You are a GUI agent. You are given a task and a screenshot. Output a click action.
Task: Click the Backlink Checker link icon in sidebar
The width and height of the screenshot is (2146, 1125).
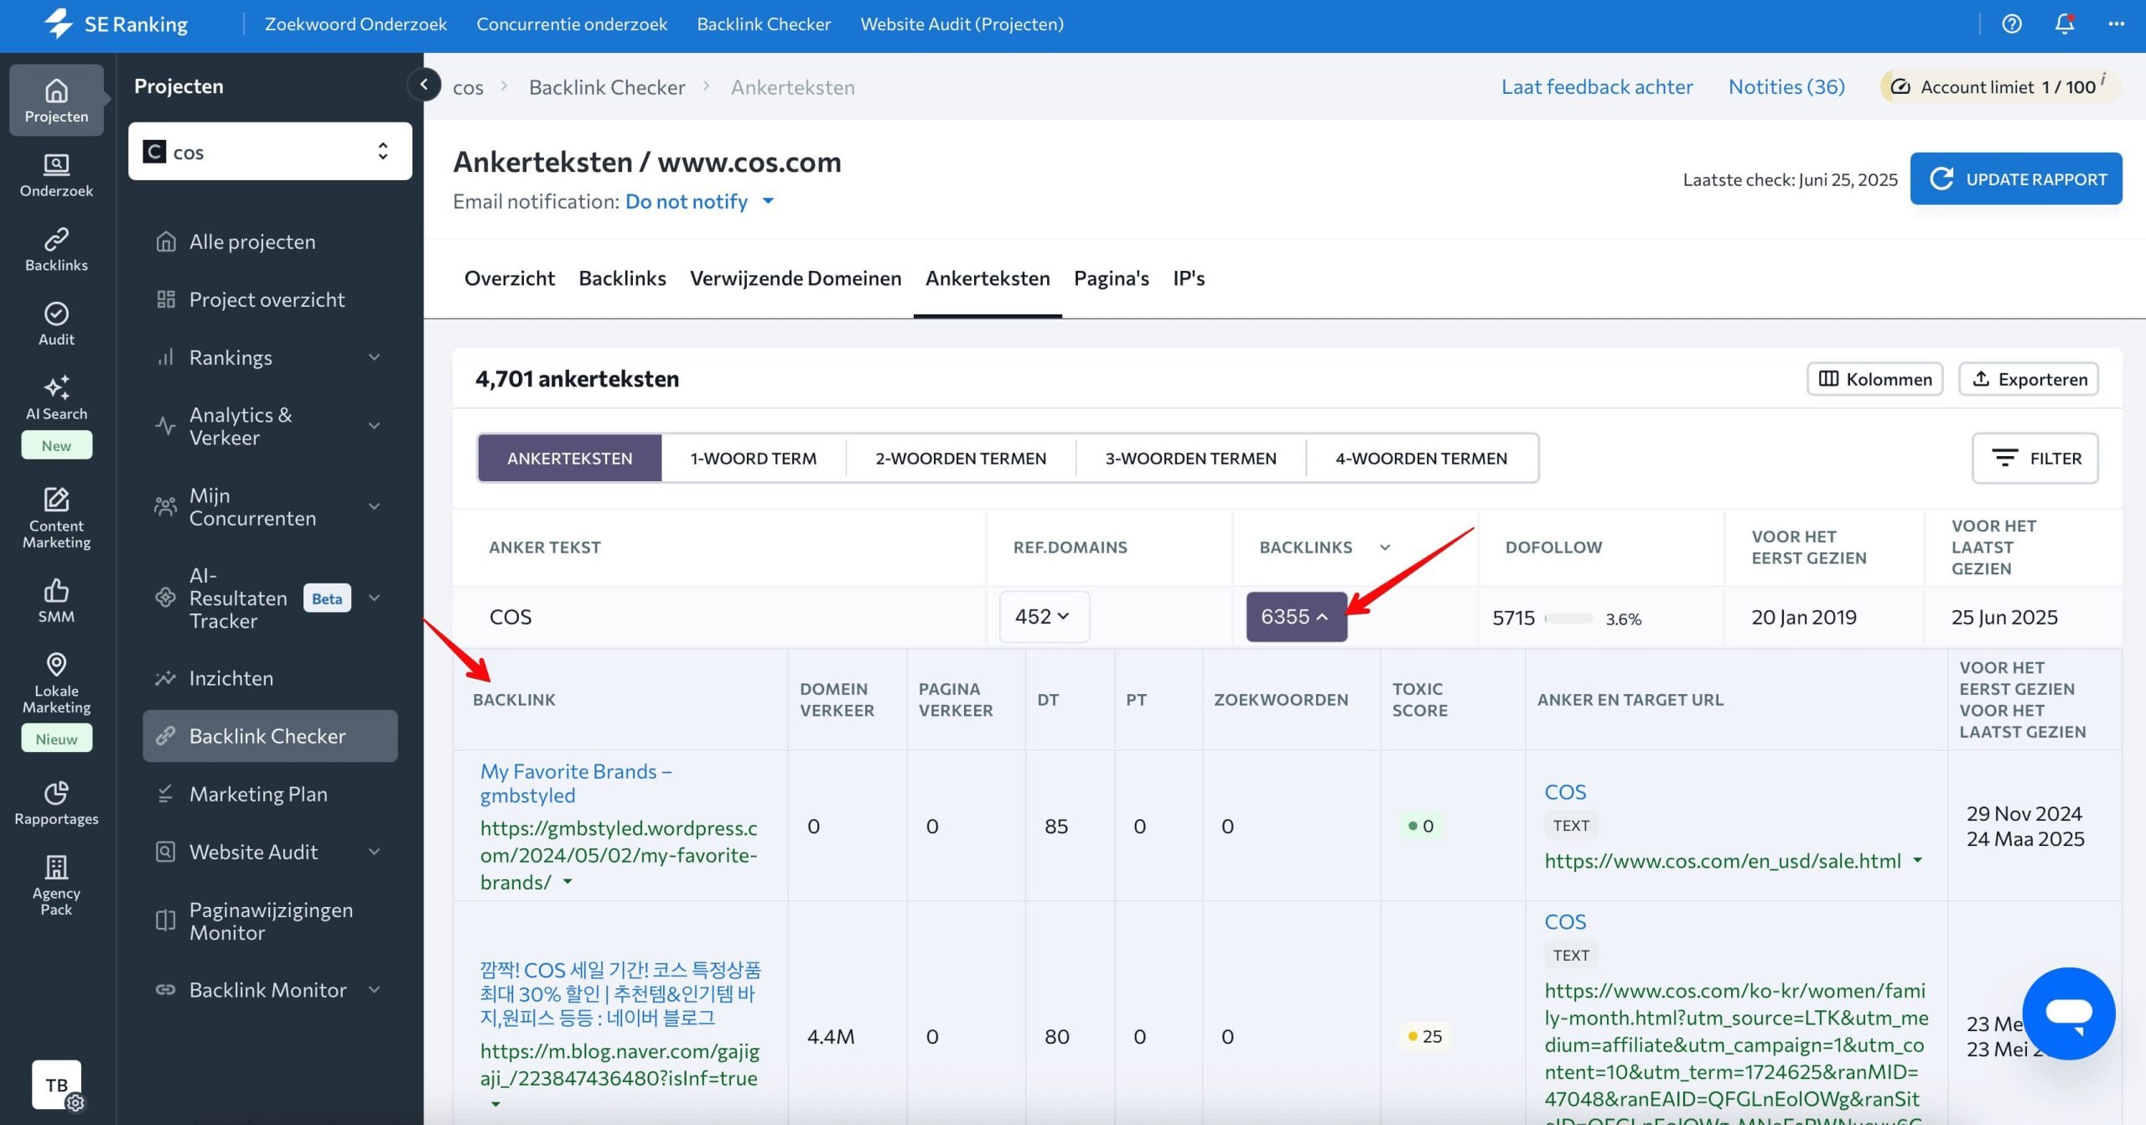166,736
